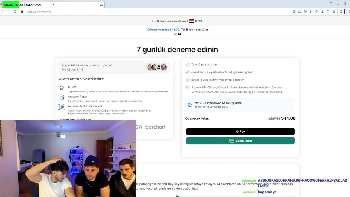Open bookmarks heart icon
Screen dimensions: 350x197
(x=317, y=11)
